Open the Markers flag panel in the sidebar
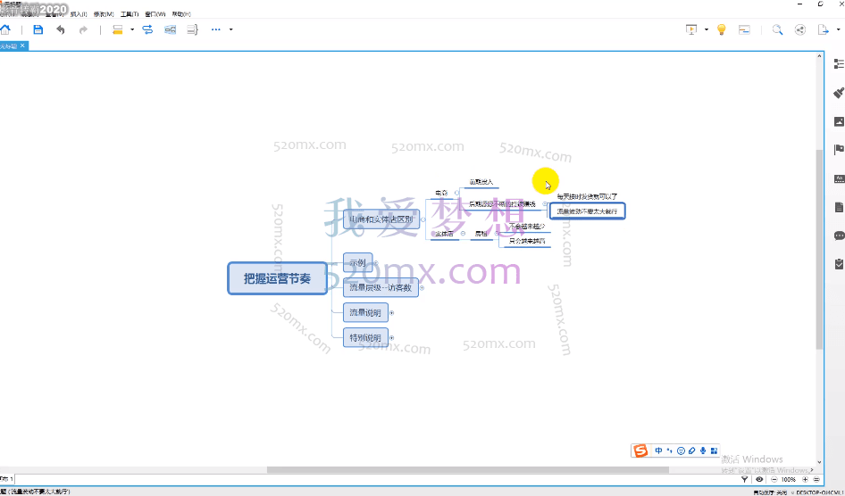This screenshot has height=496, width=845. (x=839, y=149)
